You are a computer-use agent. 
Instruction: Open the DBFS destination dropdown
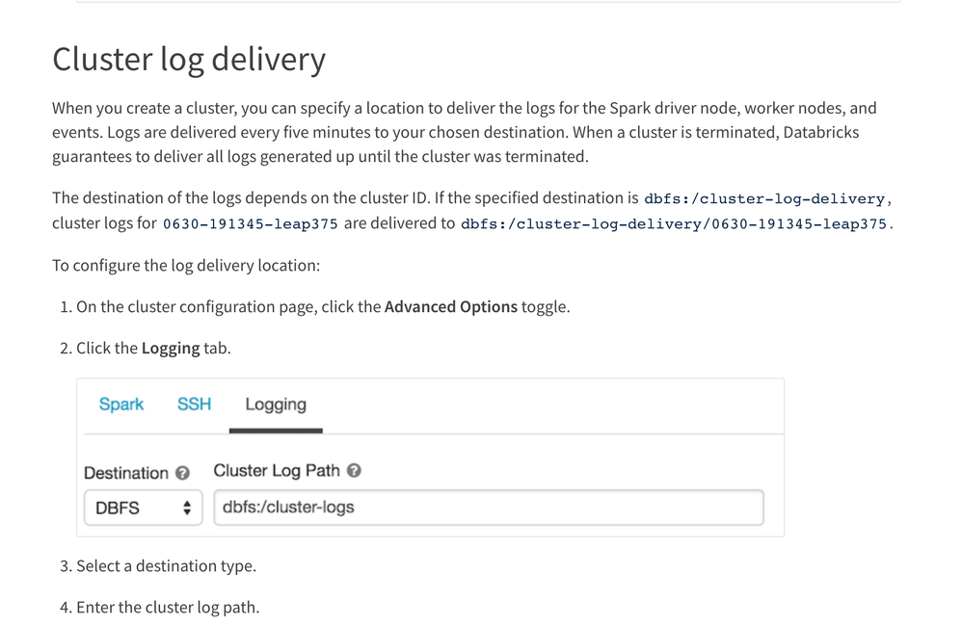(x=143, y=508)
